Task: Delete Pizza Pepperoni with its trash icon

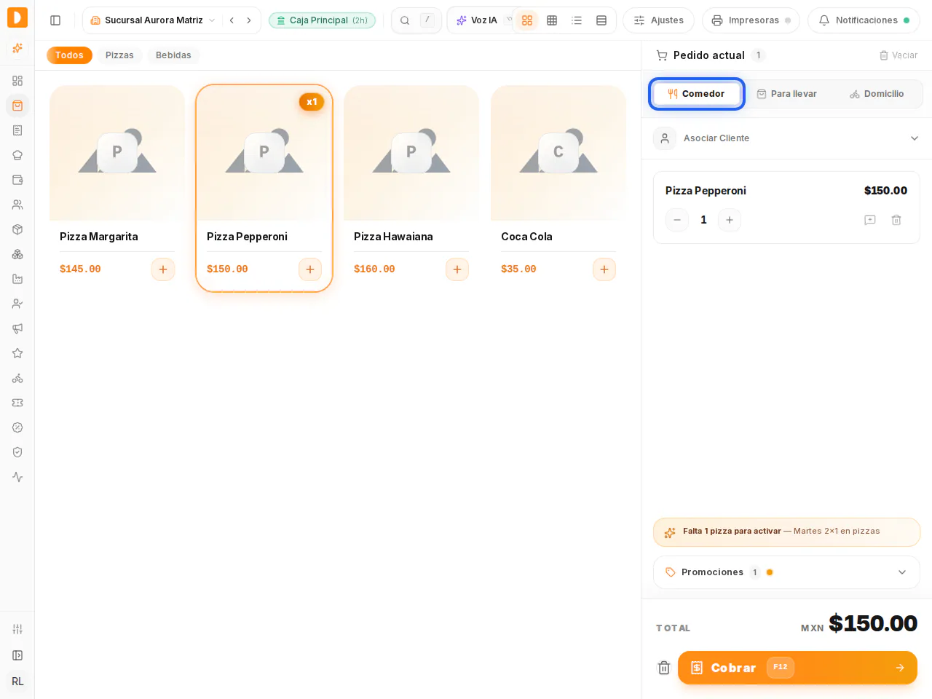Action: [896, 220]
